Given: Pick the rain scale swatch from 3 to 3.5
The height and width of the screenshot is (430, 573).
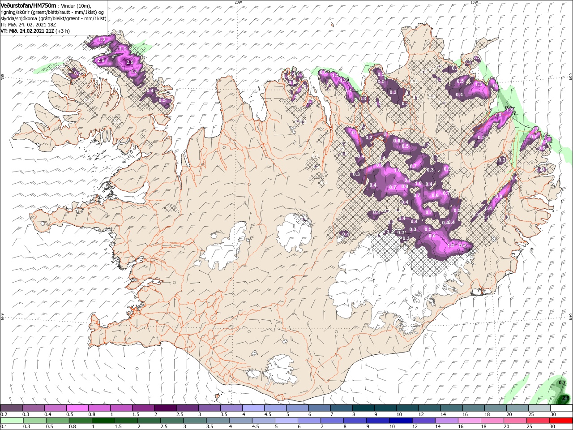Looking at the screenshot, I should [x=195, y=420].
